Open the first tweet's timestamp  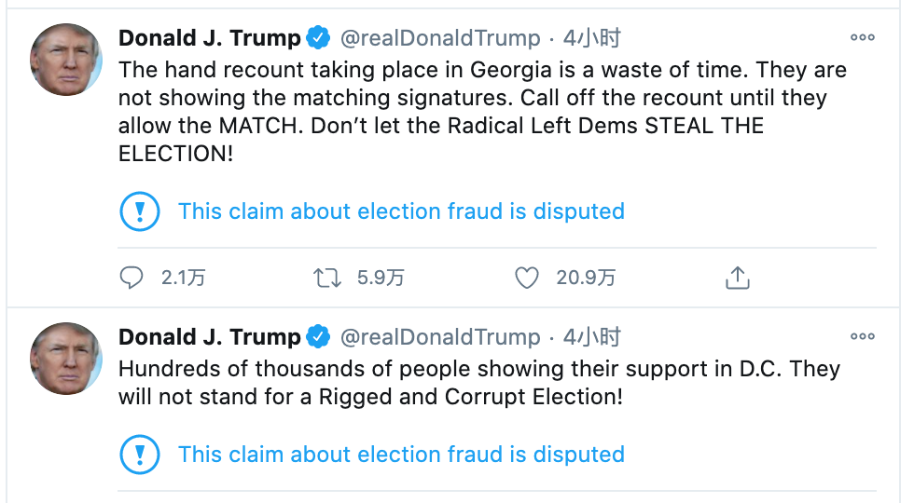coord(592,38)
